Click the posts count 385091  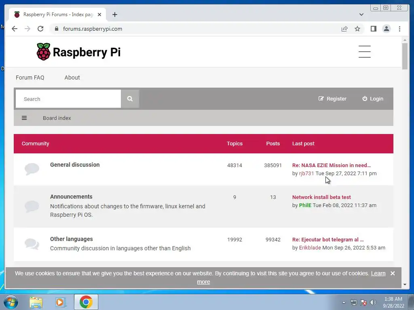click(273, 165)
